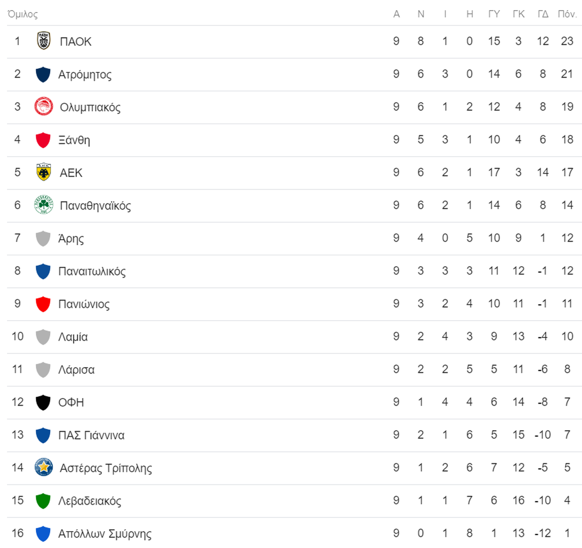Click the ΑΕΚ yellow eagle crest
The width and height of the screenshot is (582, 548).
44,172
